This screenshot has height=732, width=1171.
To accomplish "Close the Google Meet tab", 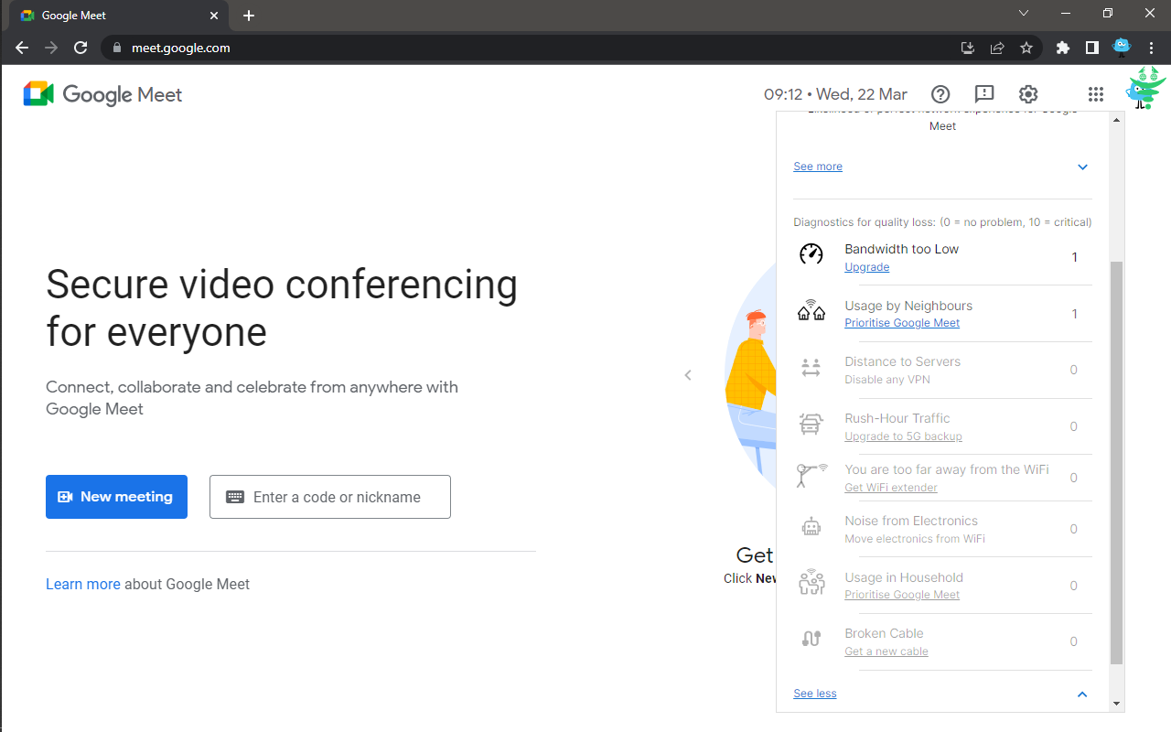I will pos(215,16).
